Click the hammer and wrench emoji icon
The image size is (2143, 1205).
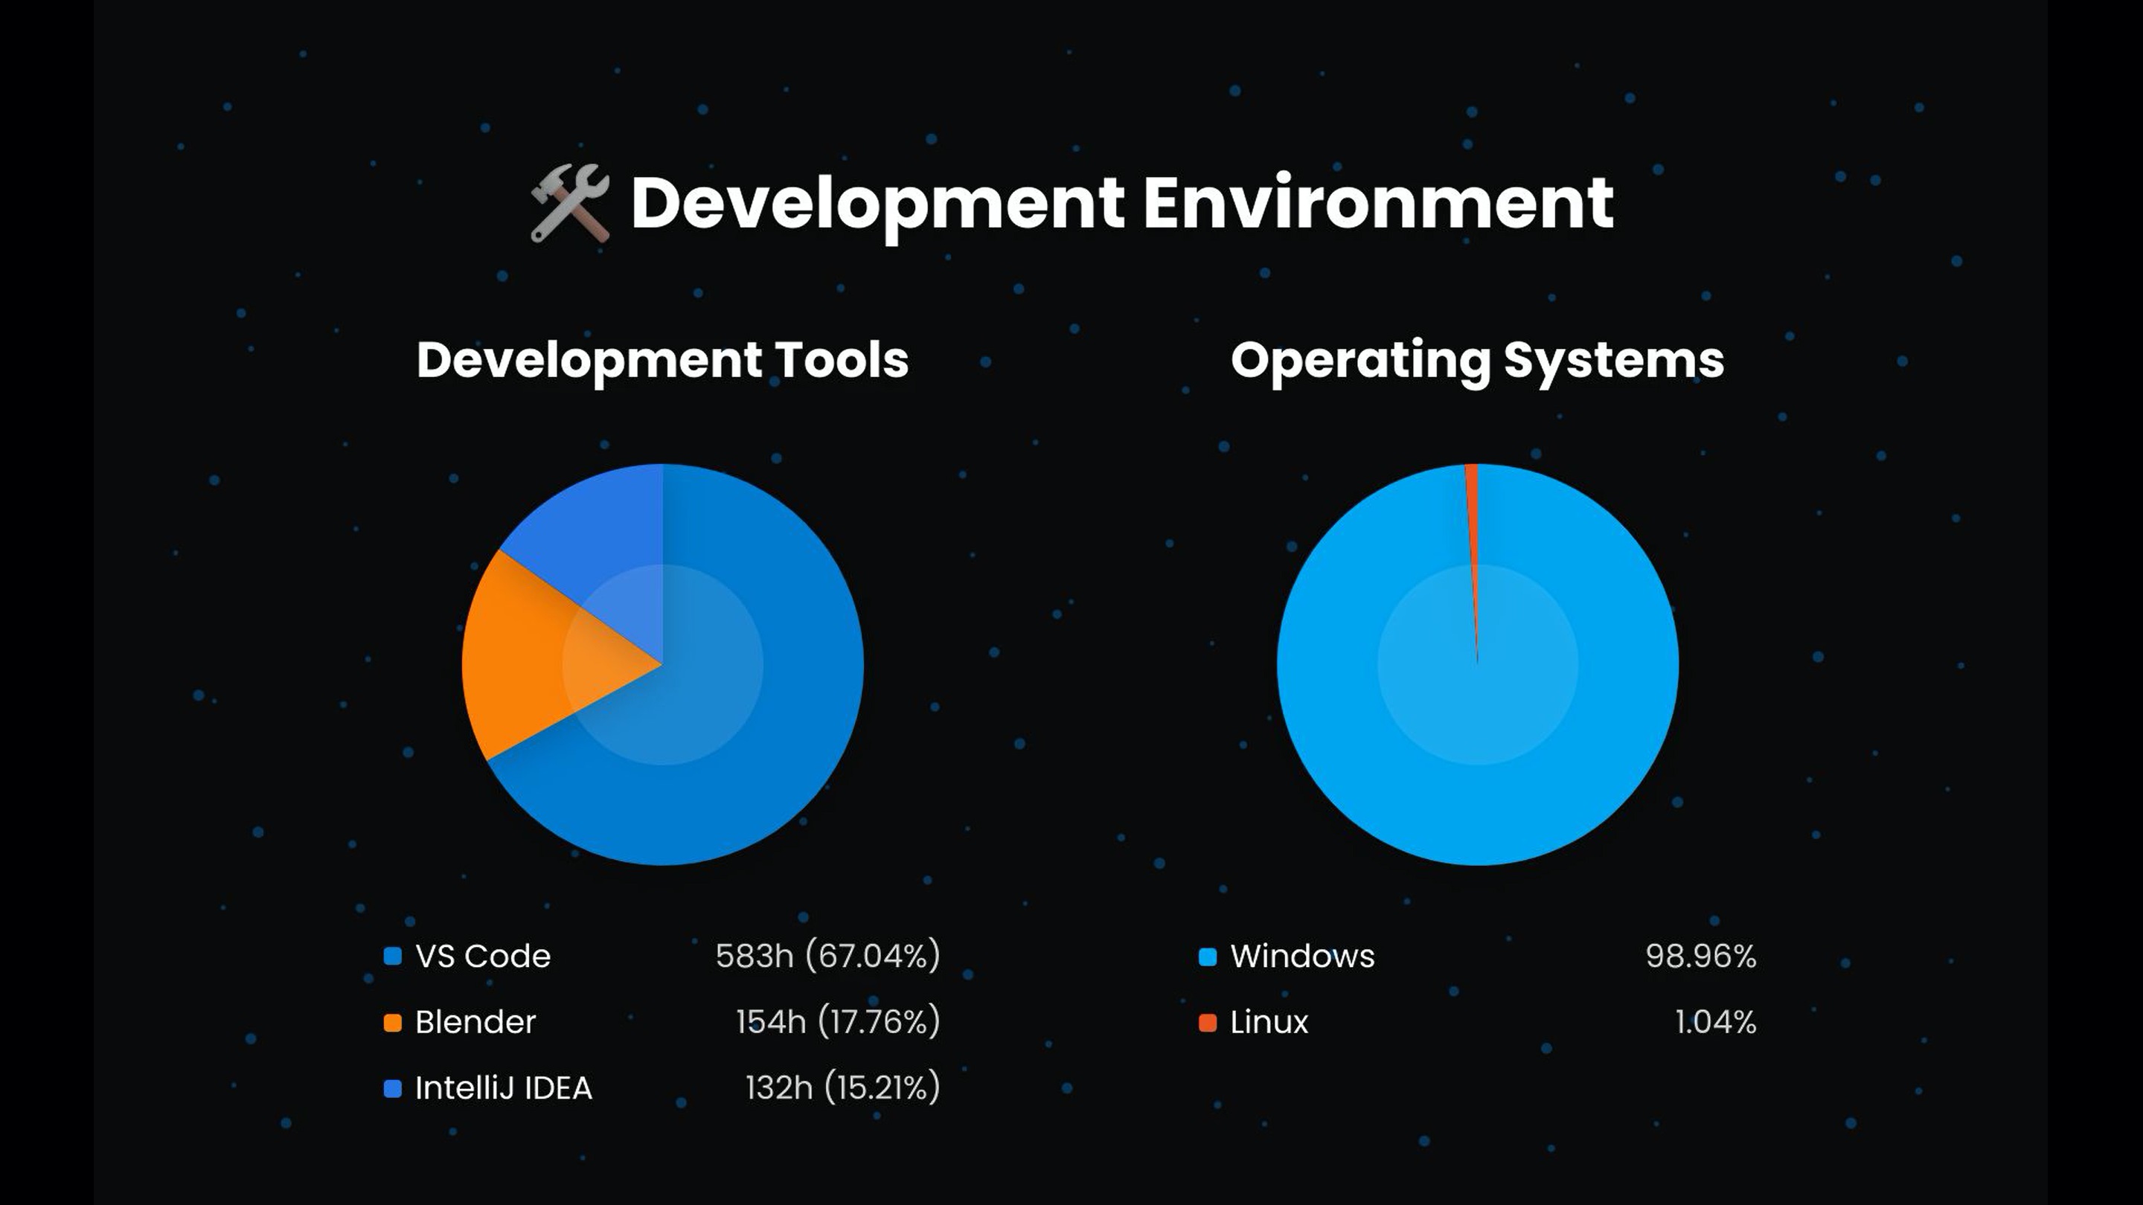571,204
